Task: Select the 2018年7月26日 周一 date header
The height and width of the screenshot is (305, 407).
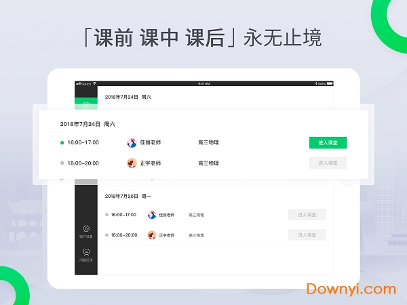Action: pos(128,196)
